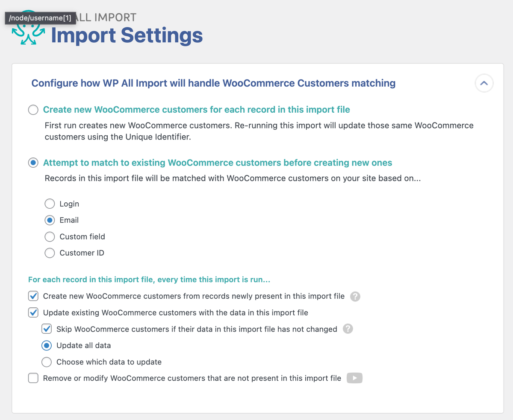513x420 pixels.
Task: Select Update all data option
Action: [x=47, y=345]
